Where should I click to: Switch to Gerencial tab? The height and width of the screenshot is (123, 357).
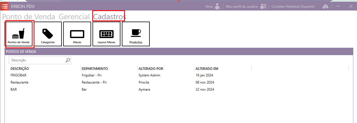point(74,17)
